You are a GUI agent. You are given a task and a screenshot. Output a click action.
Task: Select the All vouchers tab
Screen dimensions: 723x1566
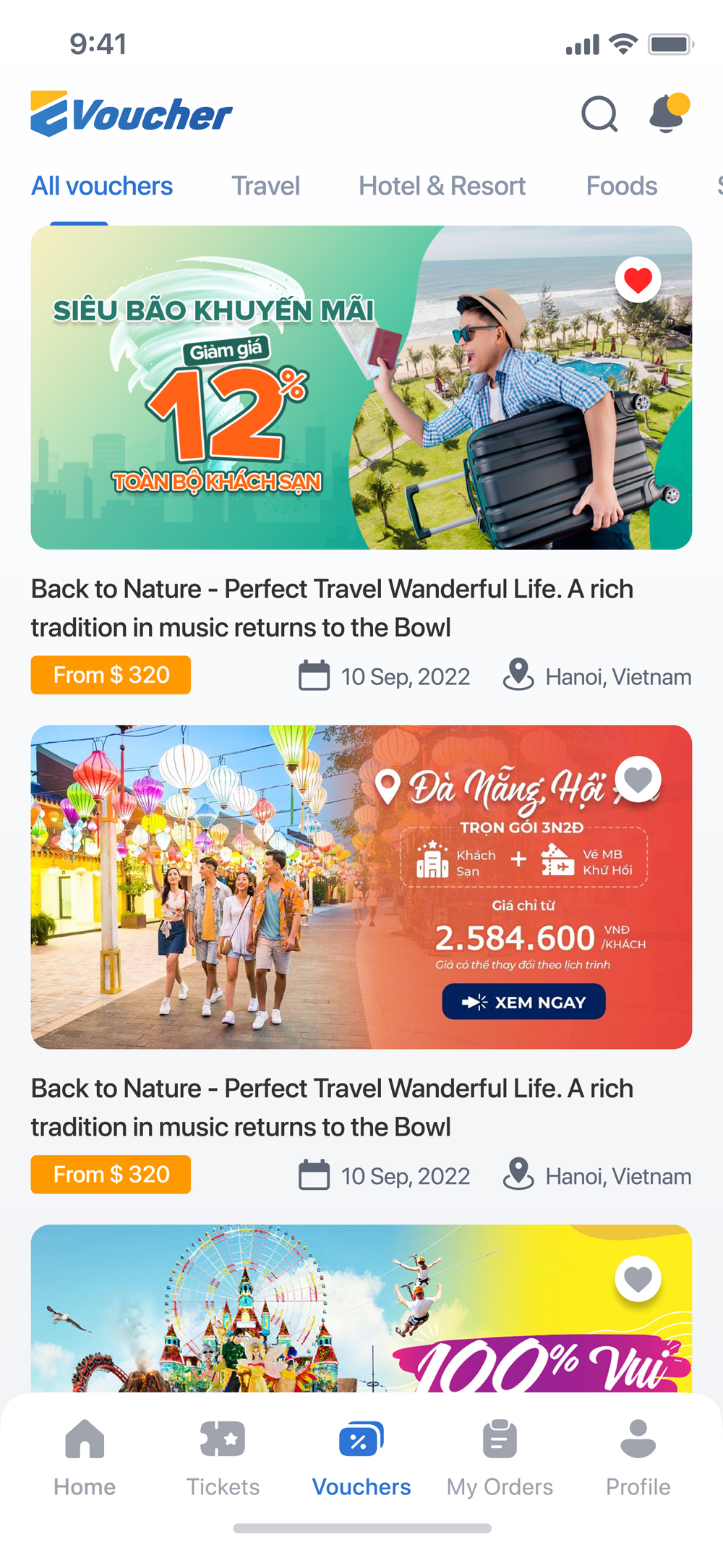click(102, 186)
